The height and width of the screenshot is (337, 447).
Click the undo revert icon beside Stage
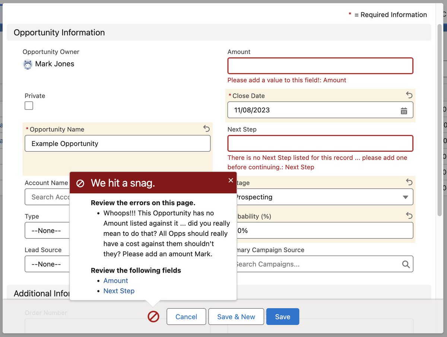[x=409, y=182]
